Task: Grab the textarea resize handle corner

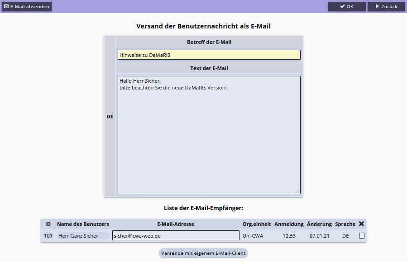Action: [x=297, y=192]
